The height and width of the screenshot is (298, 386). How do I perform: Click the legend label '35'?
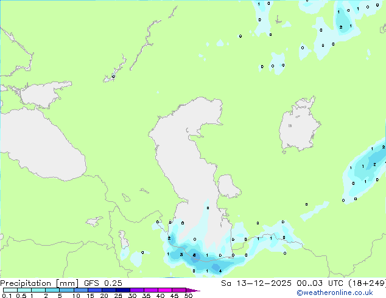146,296
